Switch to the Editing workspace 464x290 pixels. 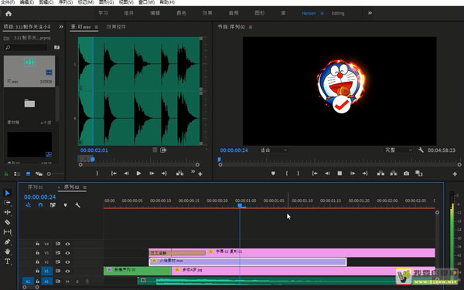click(x=338, y=13)
